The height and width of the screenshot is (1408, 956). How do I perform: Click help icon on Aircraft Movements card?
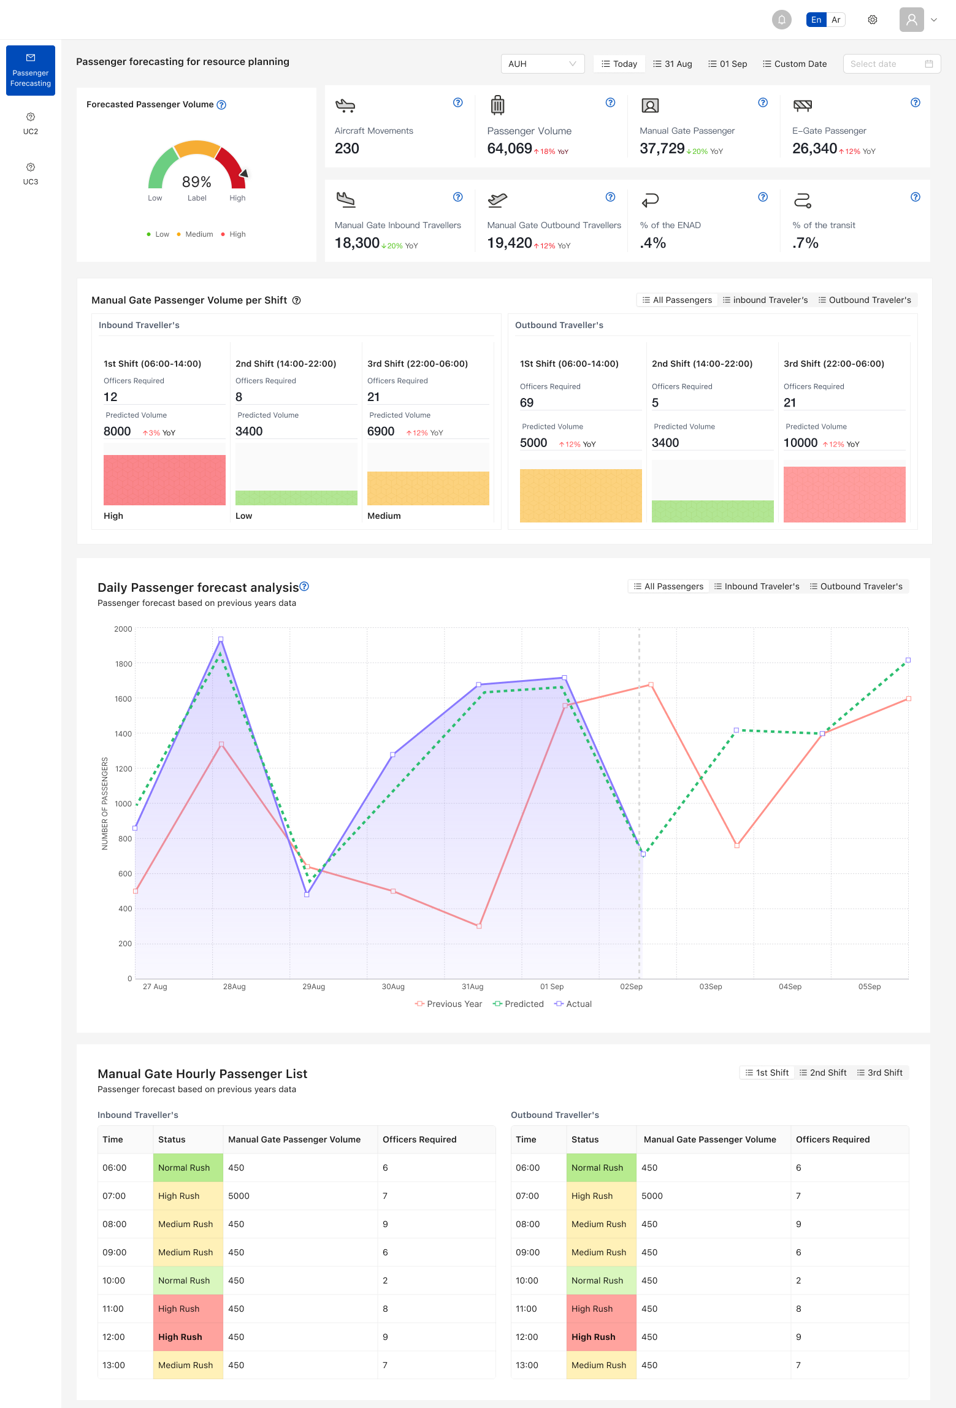click(x=457, y=102)
